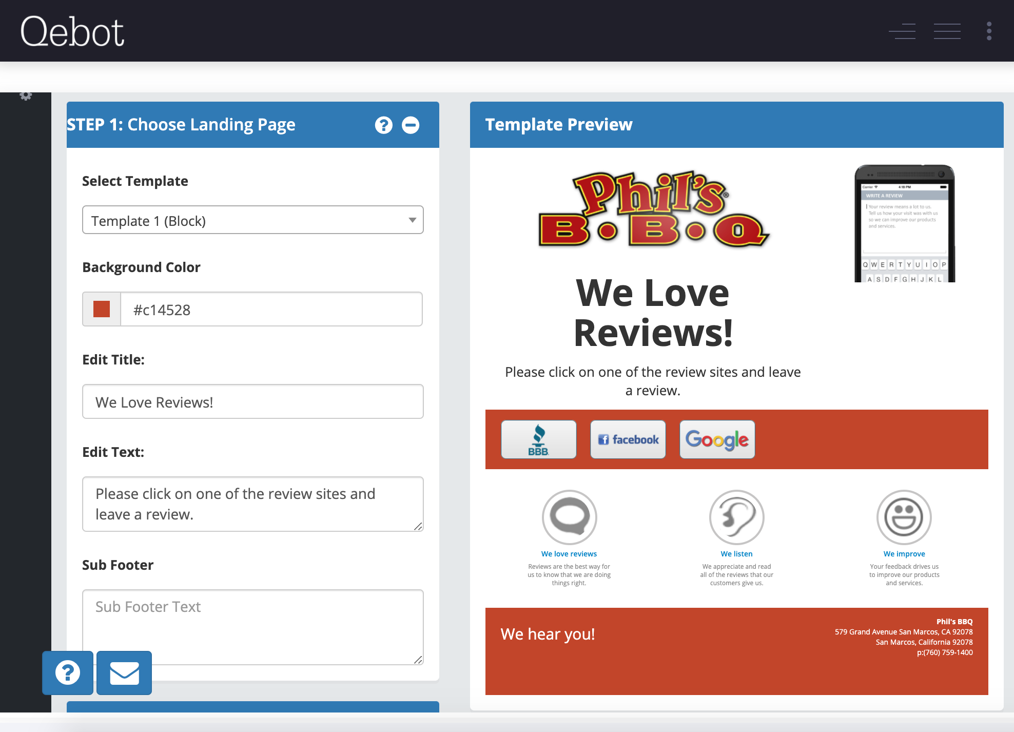Image resolution: width=1014 pixels, height=732 pixels.
Task: Click the Edit Title input field
Action: [253, 402]
